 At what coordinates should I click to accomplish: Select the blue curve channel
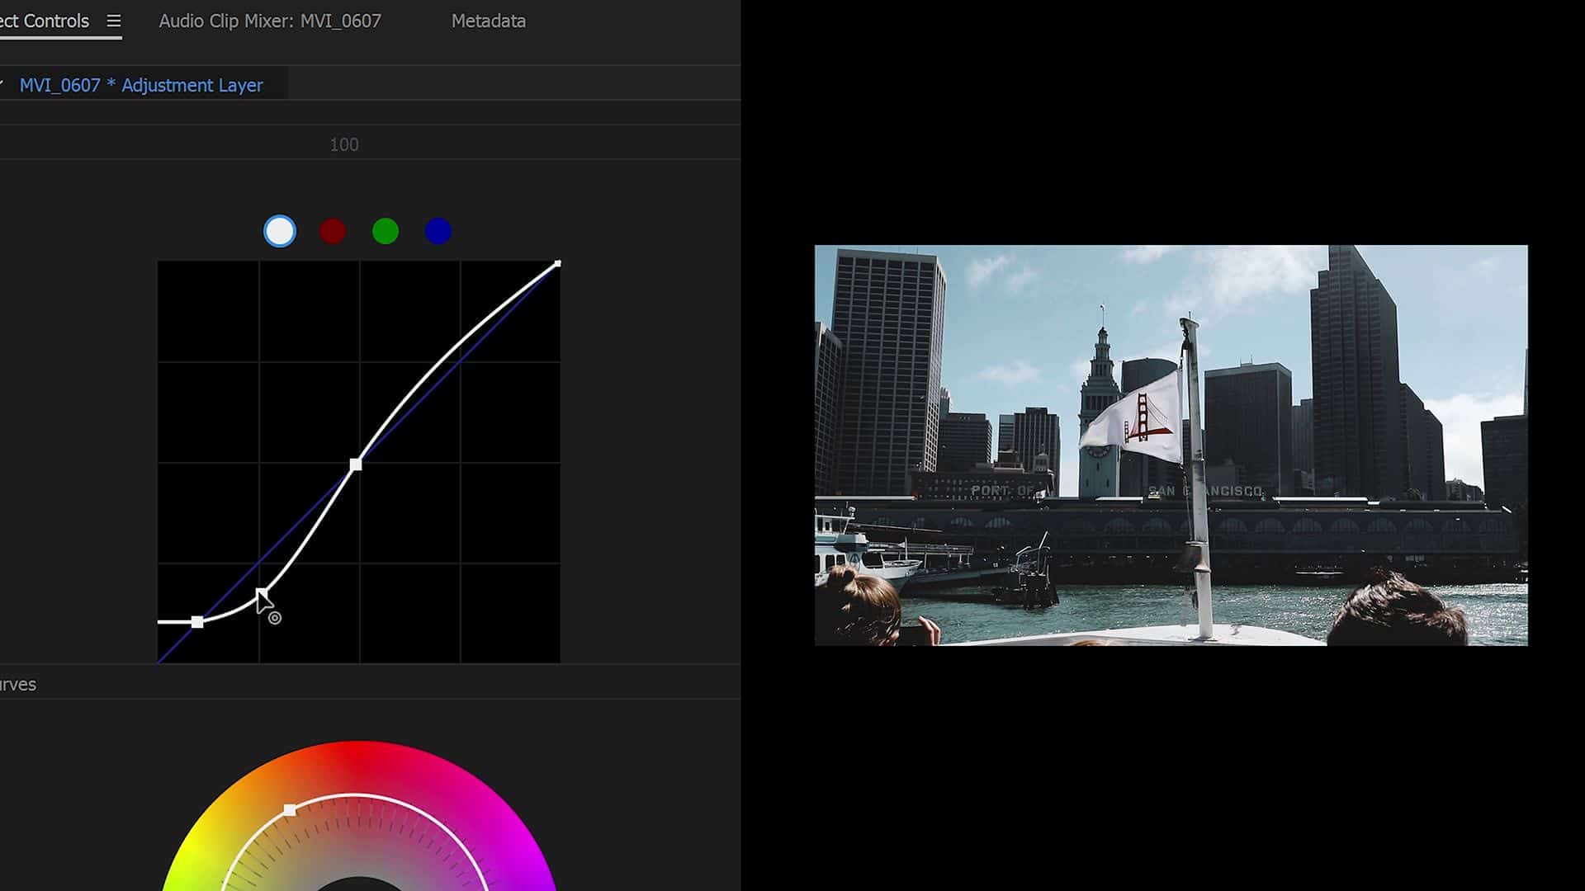click(x=438, y=231)
